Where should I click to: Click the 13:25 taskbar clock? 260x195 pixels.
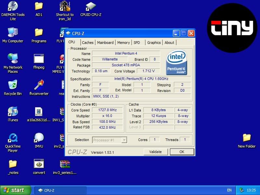251,190
